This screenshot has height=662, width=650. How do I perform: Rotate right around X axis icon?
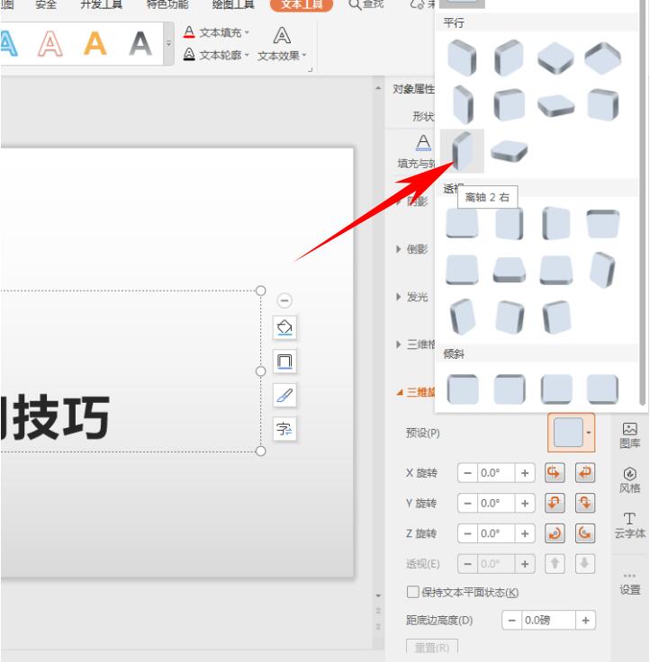[x=585, y=473]
